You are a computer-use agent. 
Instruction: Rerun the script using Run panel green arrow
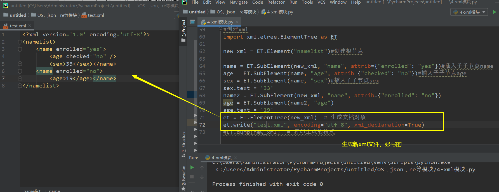[x=192, y=167]
